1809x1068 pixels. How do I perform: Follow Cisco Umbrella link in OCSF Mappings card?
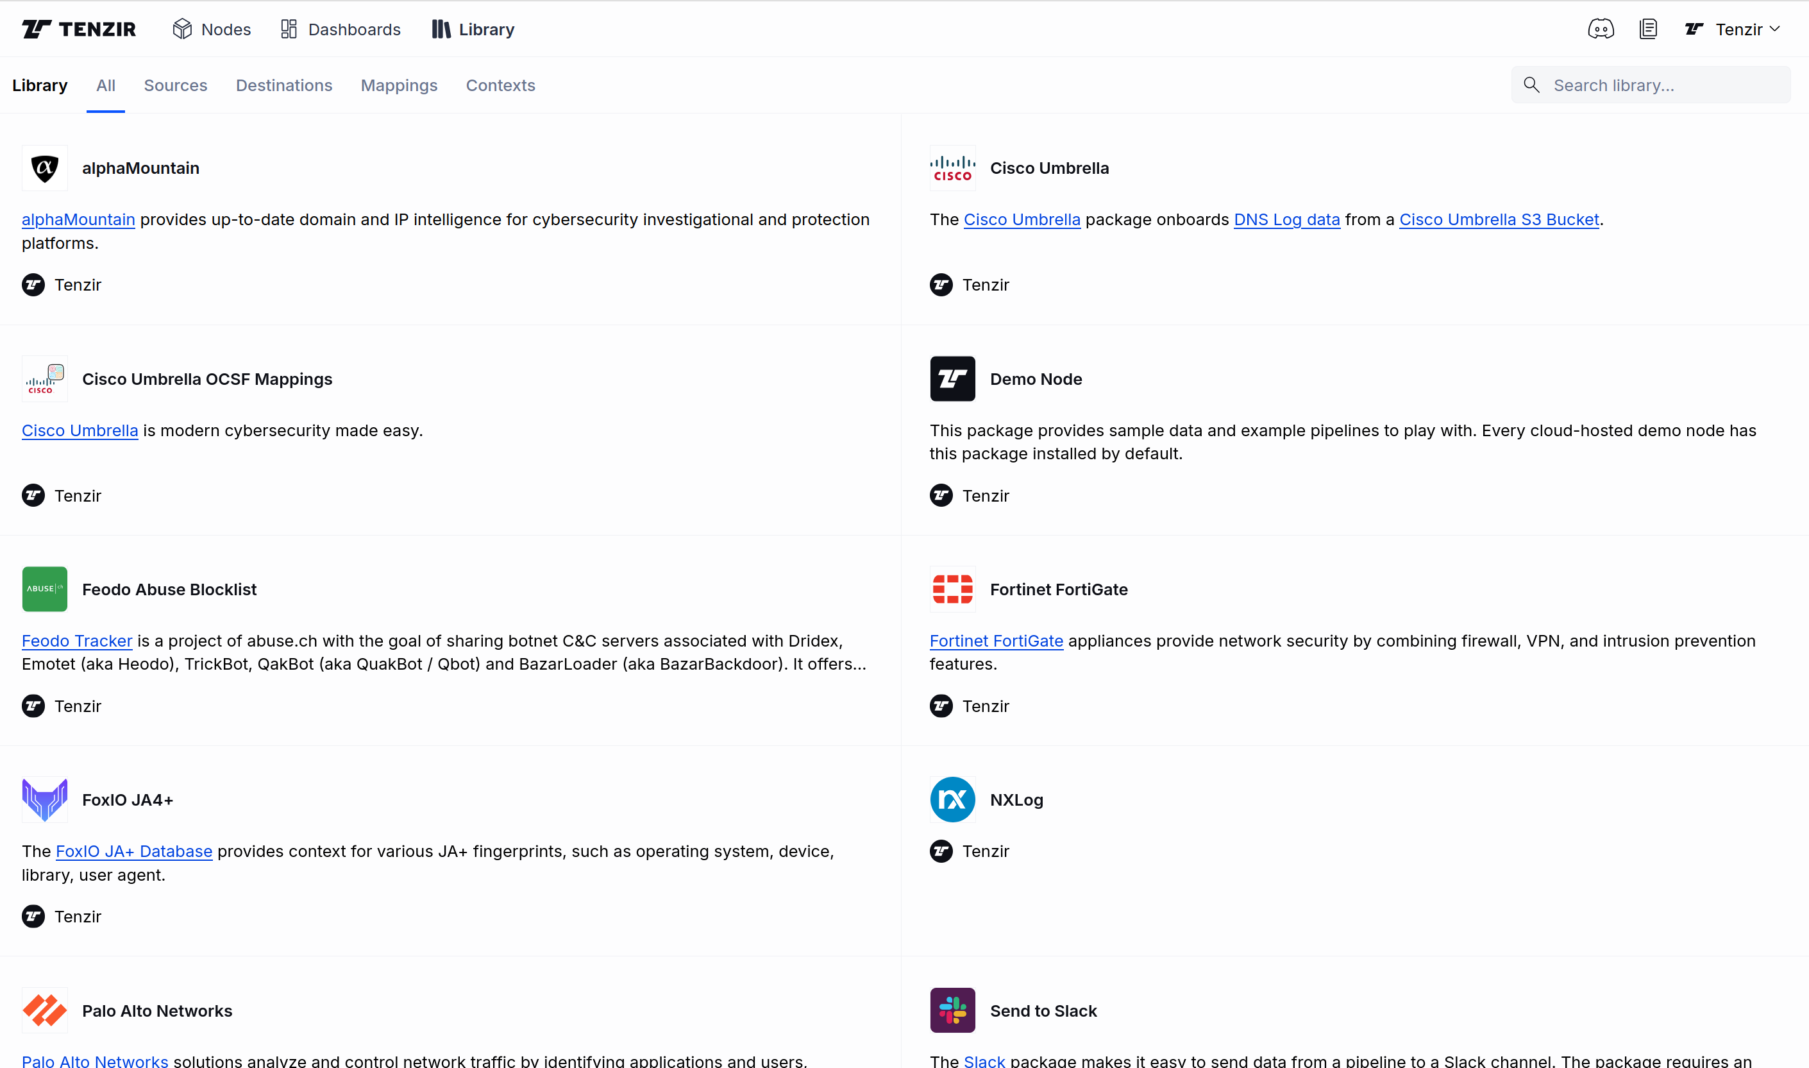point(80,430)
